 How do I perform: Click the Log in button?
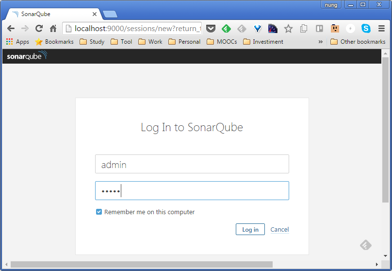click(250, 229)
